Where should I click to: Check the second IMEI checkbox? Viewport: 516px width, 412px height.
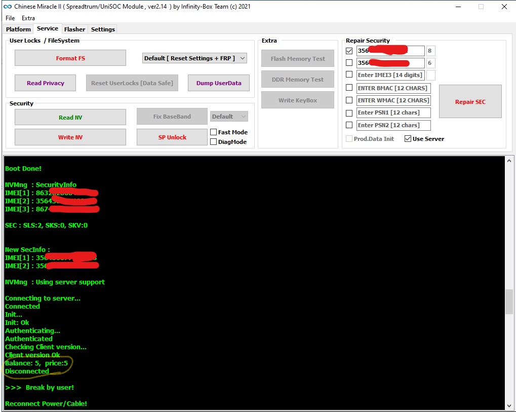pos(349,62)
